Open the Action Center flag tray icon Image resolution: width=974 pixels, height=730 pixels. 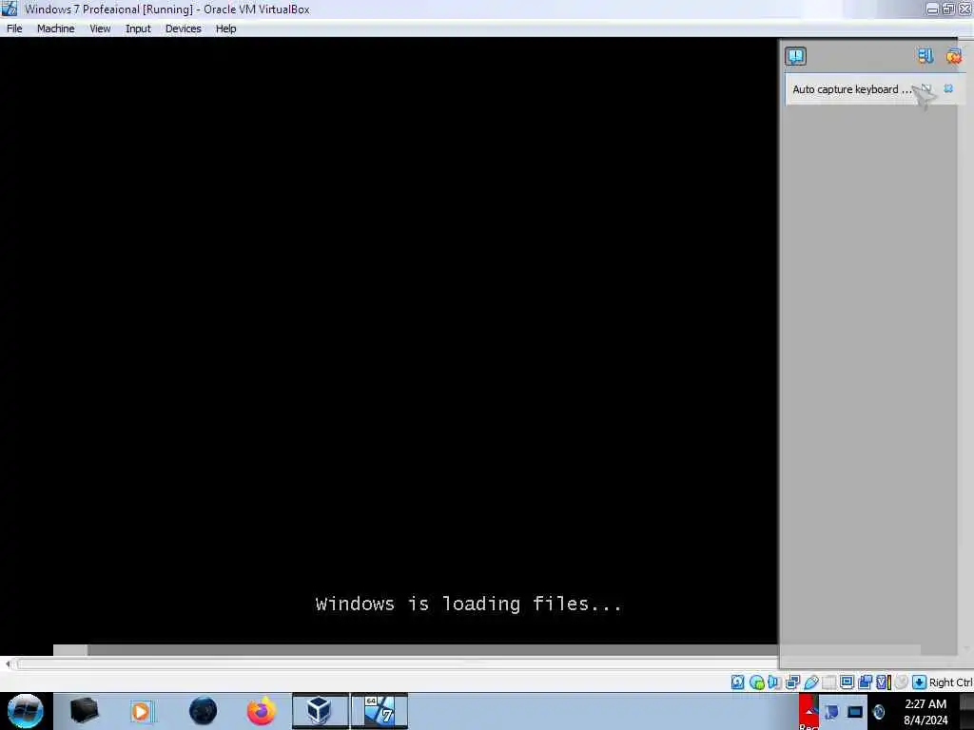[x=831, y=712]
